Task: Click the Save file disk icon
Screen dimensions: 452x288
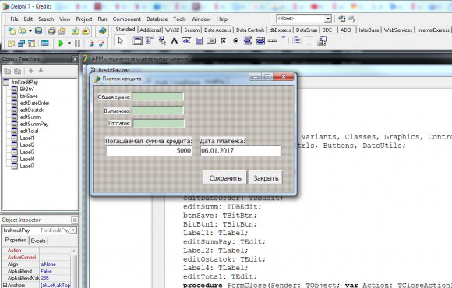Action: click(x=38, y=31)
